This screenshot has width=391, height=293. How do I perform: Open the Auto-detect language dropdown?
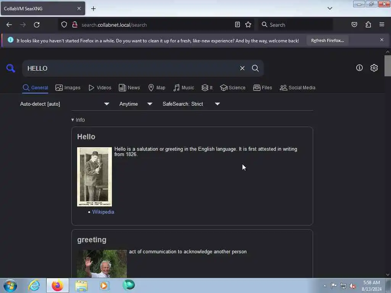click(x=65, y=104)
